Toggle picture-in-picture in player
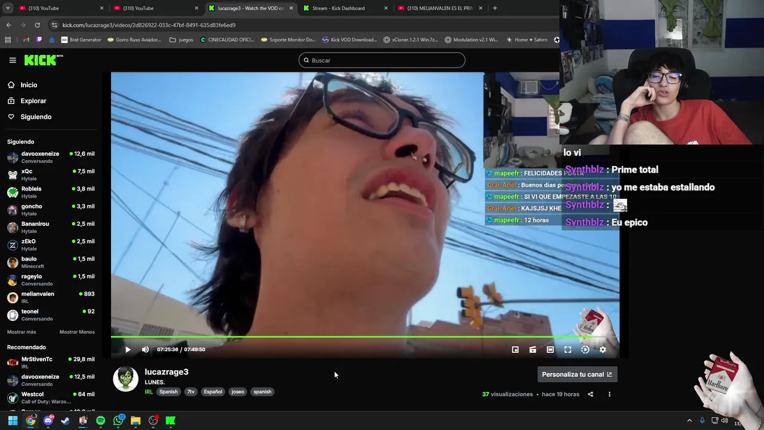The width and height of the screenshot is (764, 430). (x=515, y=349)
